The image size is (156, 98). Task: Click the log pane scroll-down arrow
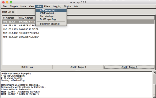154,96
